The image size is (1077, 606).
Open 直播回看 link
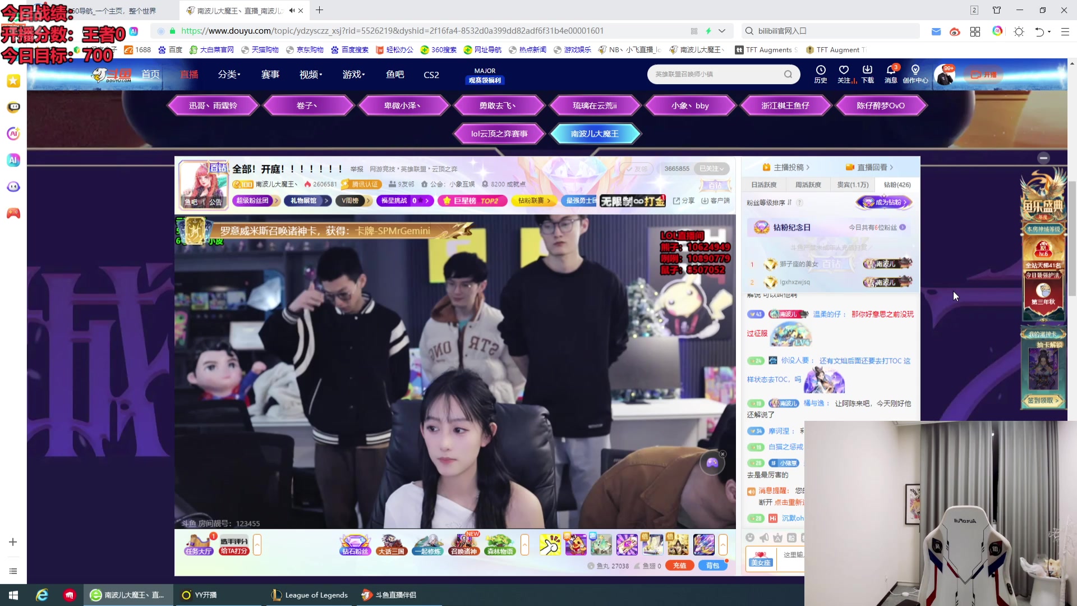coord(869,167)
